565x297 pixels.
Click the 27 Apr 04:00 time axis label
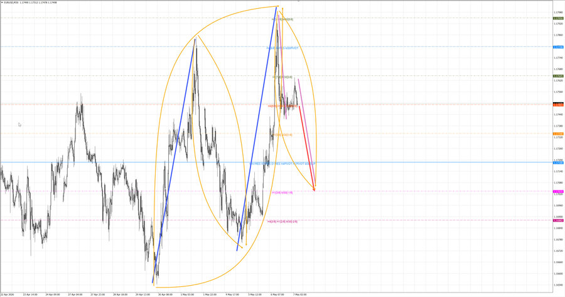point(75,294)
